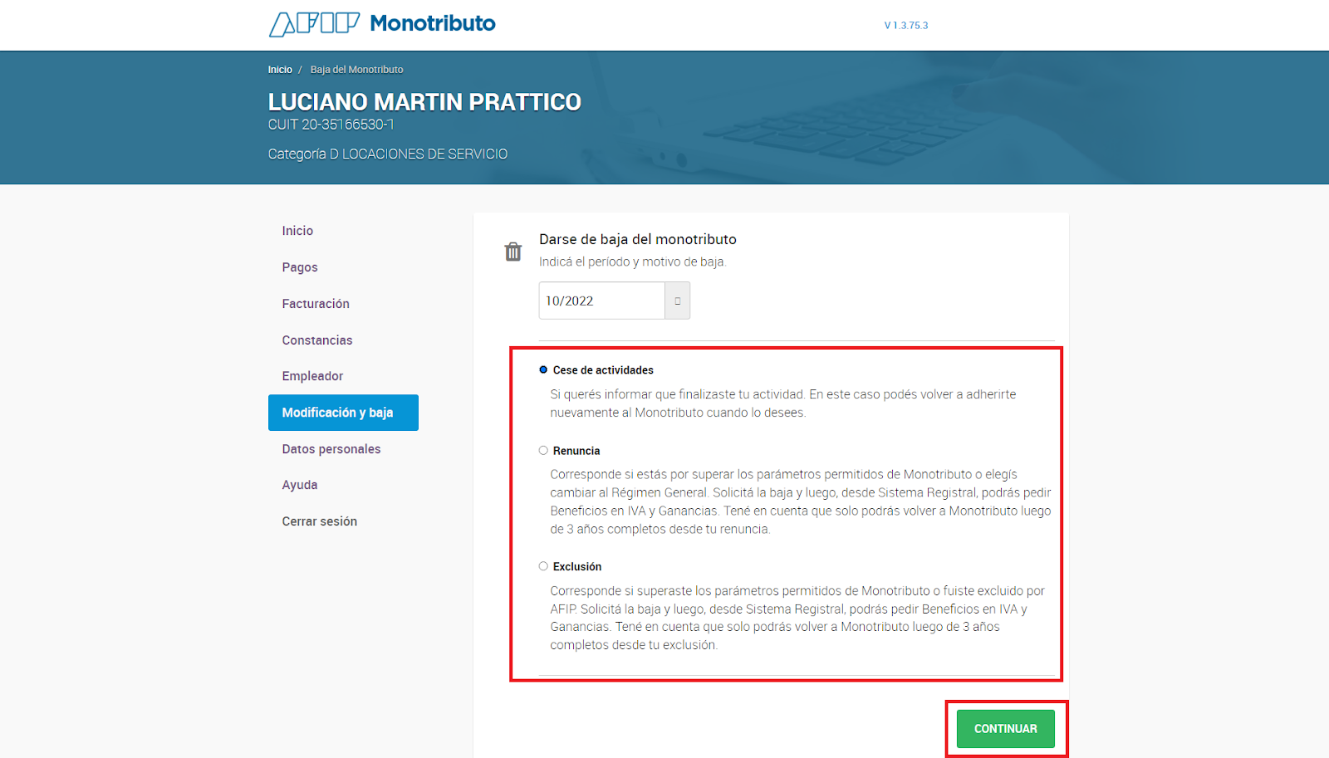Image resolution: width=1329 pixels, height=758 pixels.
Task: Open Empleador section
Action: pyautogui.click(x=312, y=376)
